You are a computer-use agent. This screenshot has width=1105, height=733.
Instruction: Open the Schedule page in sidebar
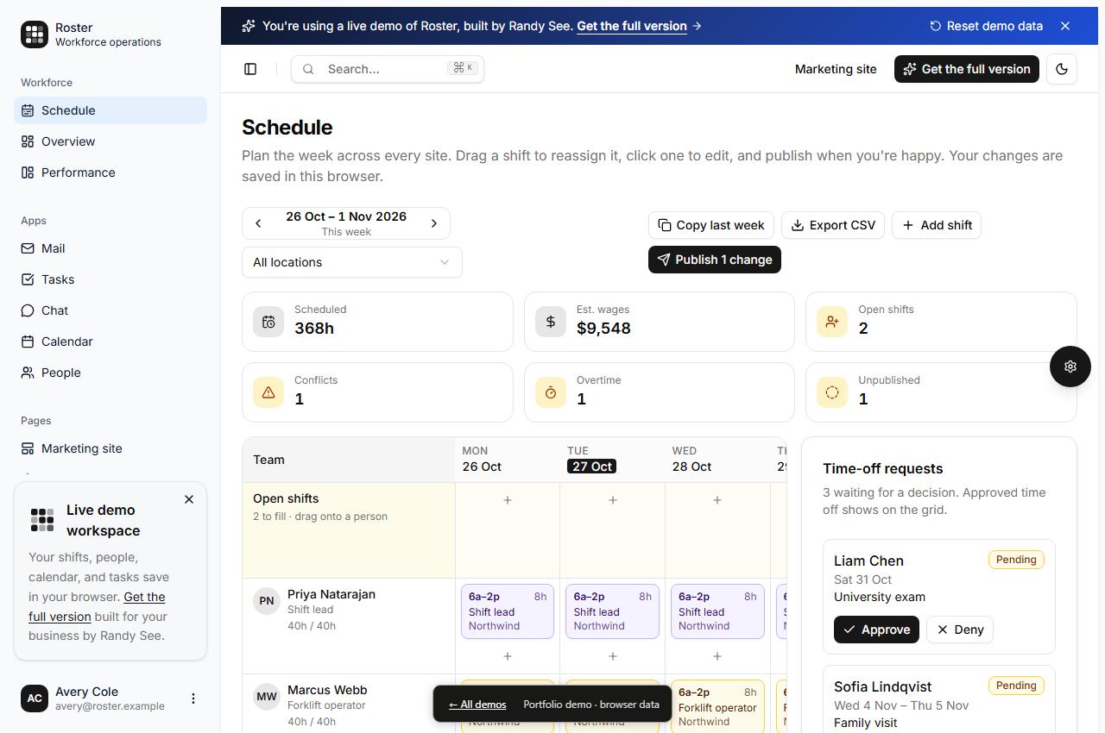[110, 110]
